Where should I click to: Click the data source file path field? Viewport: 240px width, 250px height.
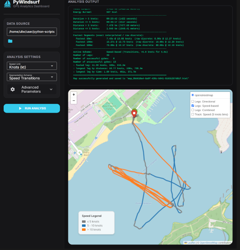[32, 32]
